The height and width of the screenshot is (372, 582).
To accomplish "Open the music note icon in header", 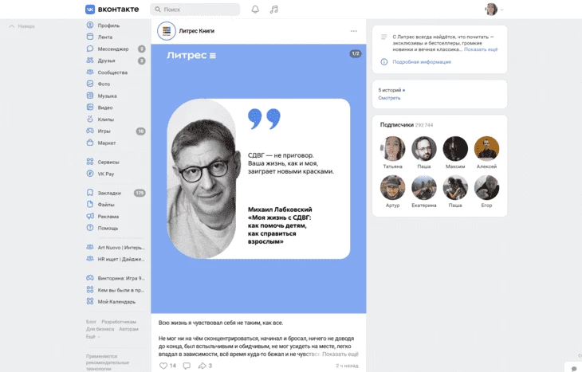I will click(274, 10).
